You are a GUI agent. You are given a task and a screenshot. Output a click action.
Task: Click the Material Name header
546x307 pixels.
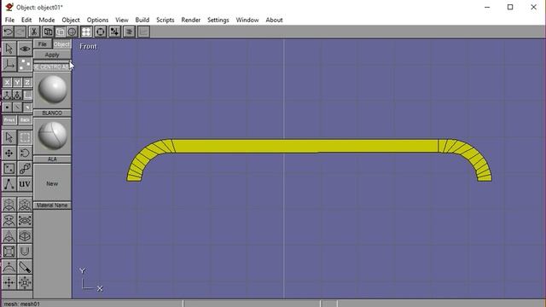pos(52,206)
